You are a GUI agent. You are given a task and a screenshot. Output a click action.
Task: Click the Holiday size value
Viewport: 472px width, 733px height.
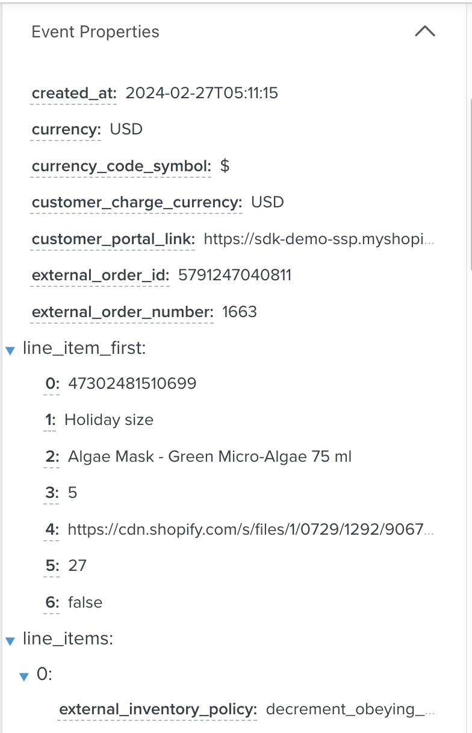[109, 420]
